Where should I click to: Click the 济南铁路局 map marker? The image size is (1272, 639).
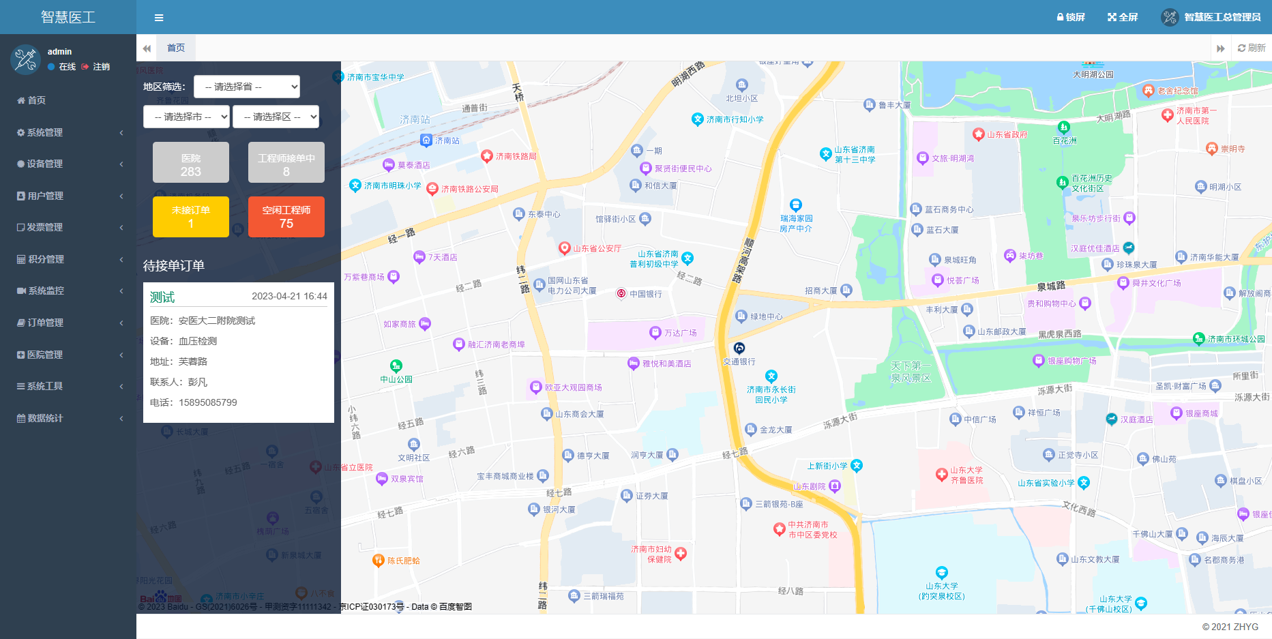point(487,156)
